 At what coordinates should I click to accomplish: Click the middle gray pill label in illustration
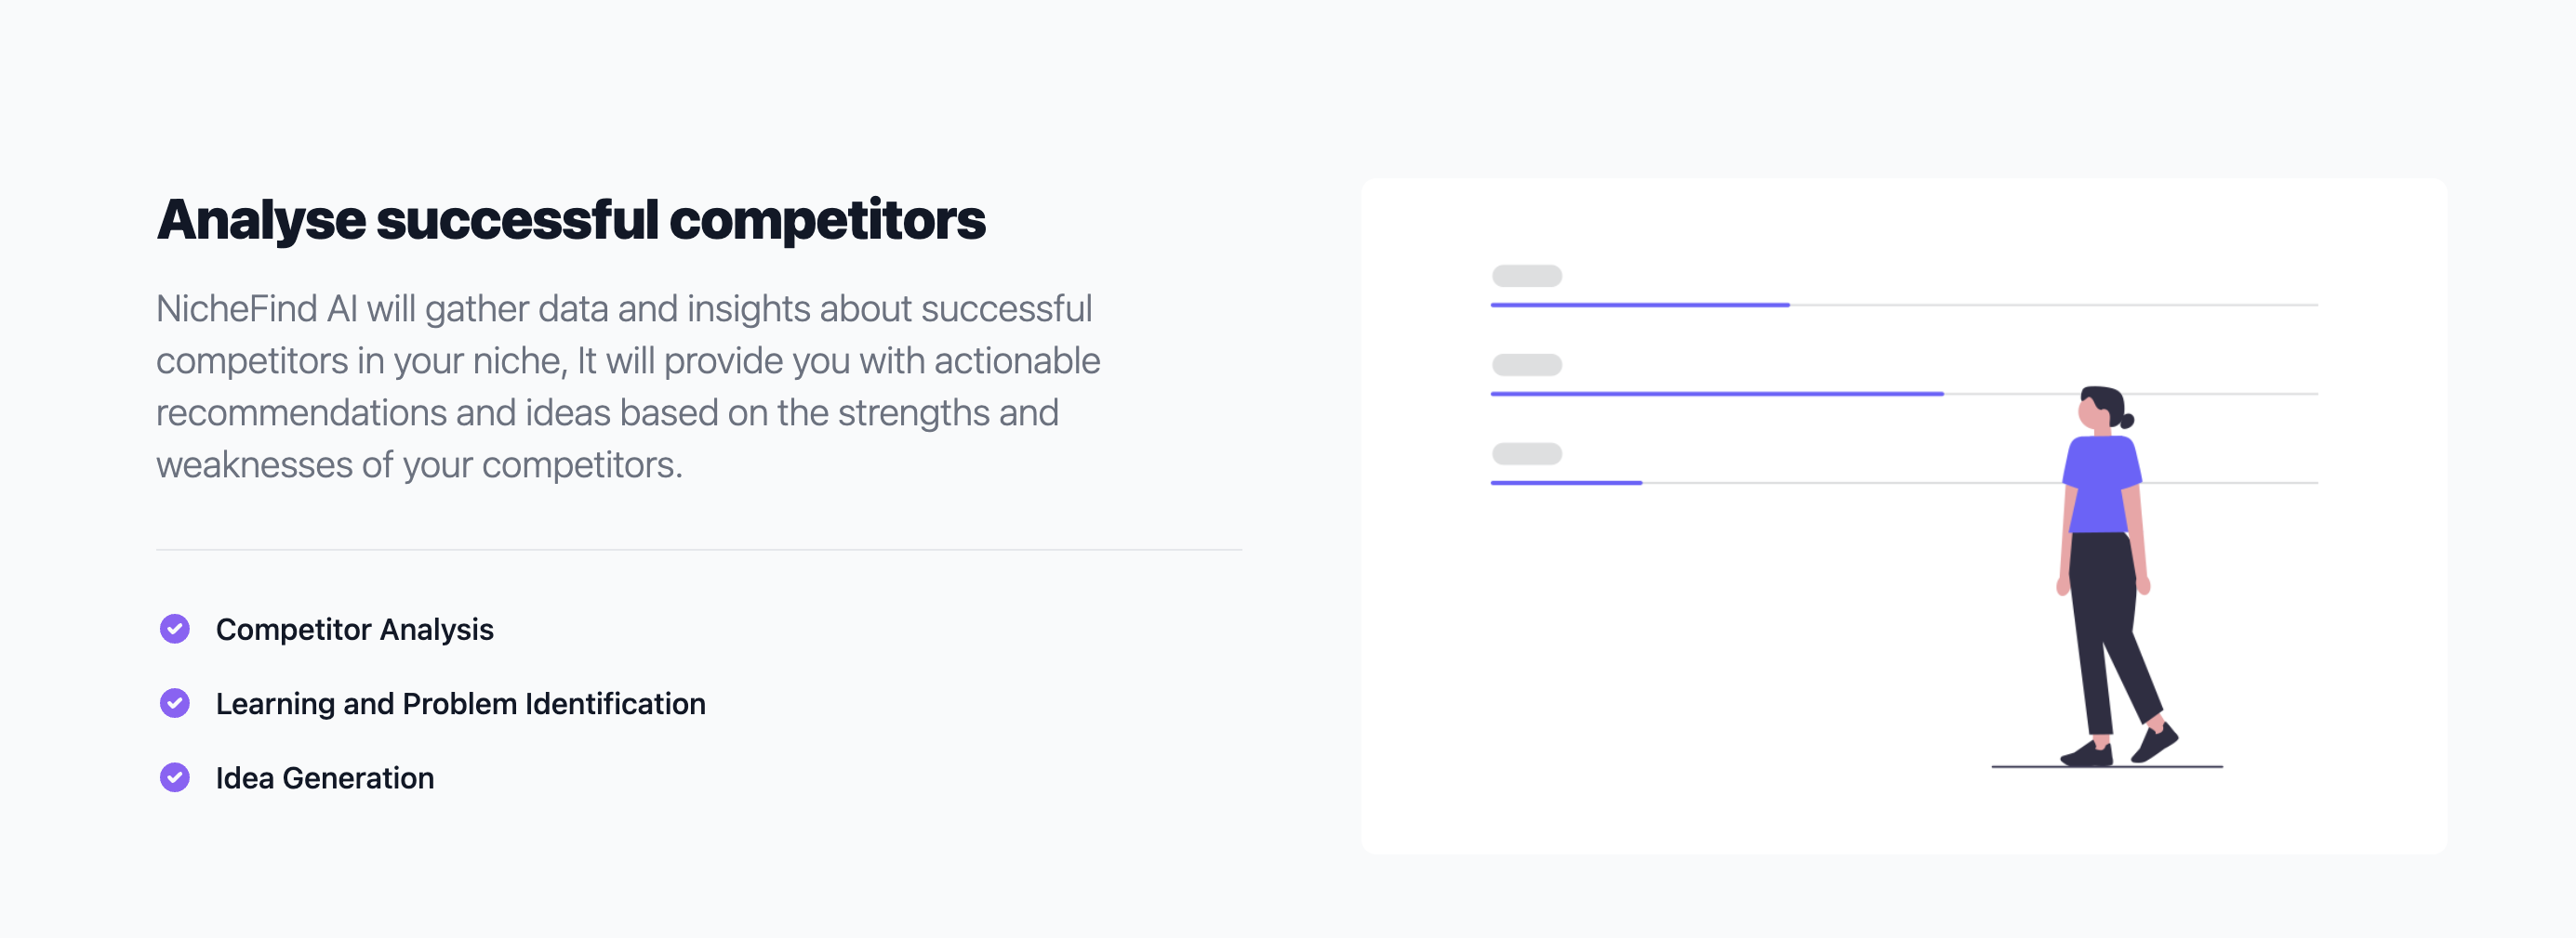[x=1527, y=365]
